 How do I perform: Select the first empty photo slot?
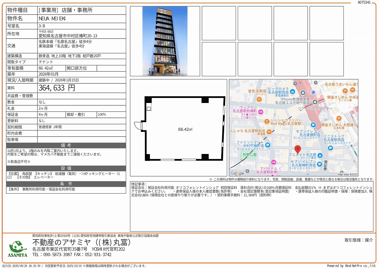pyautogui.click(x=219, y=23)
